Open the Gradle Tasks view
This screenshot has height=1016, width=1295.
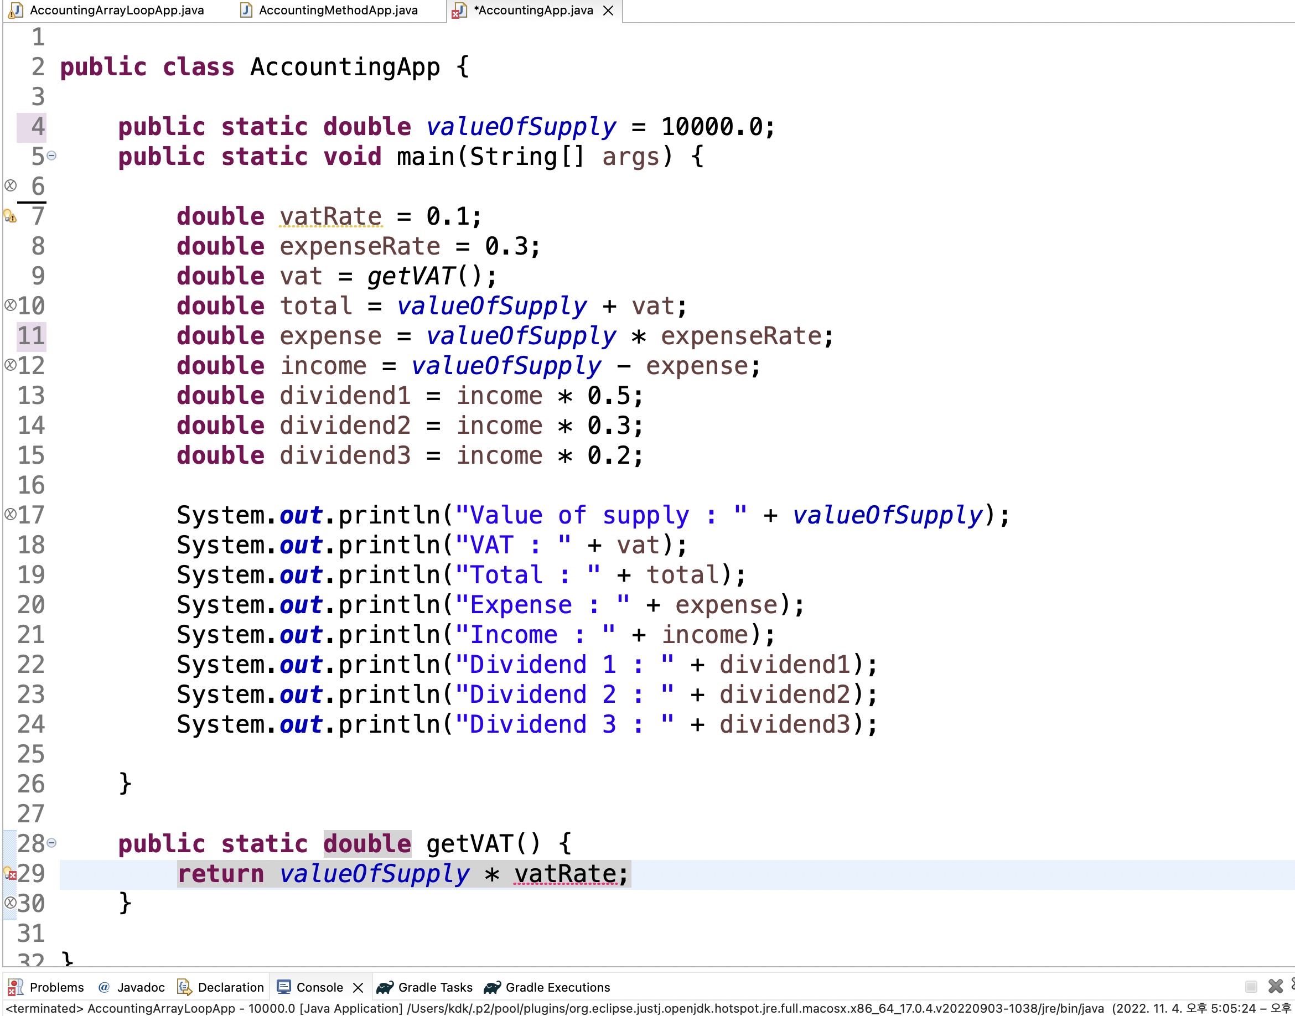click(434, 987)
